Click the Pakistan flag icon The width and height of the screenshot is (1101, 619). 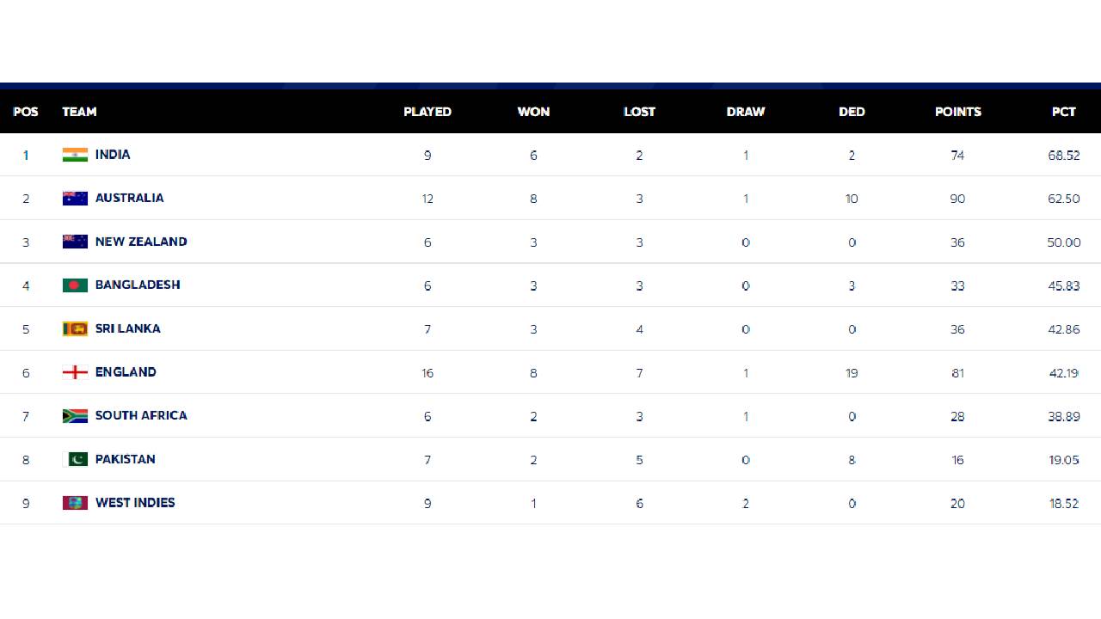(x=75, y=459)
